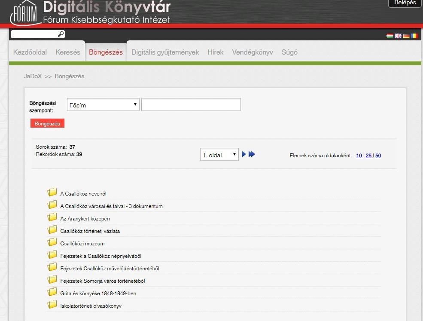
Task: Open folder icon for Az Aranykert közepén
Action: pyautogui.click(x=52, y=217)
